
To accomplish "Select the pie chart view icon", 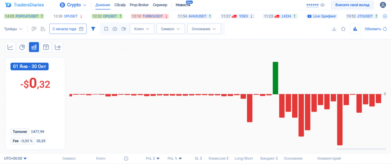I will point(22,47).
